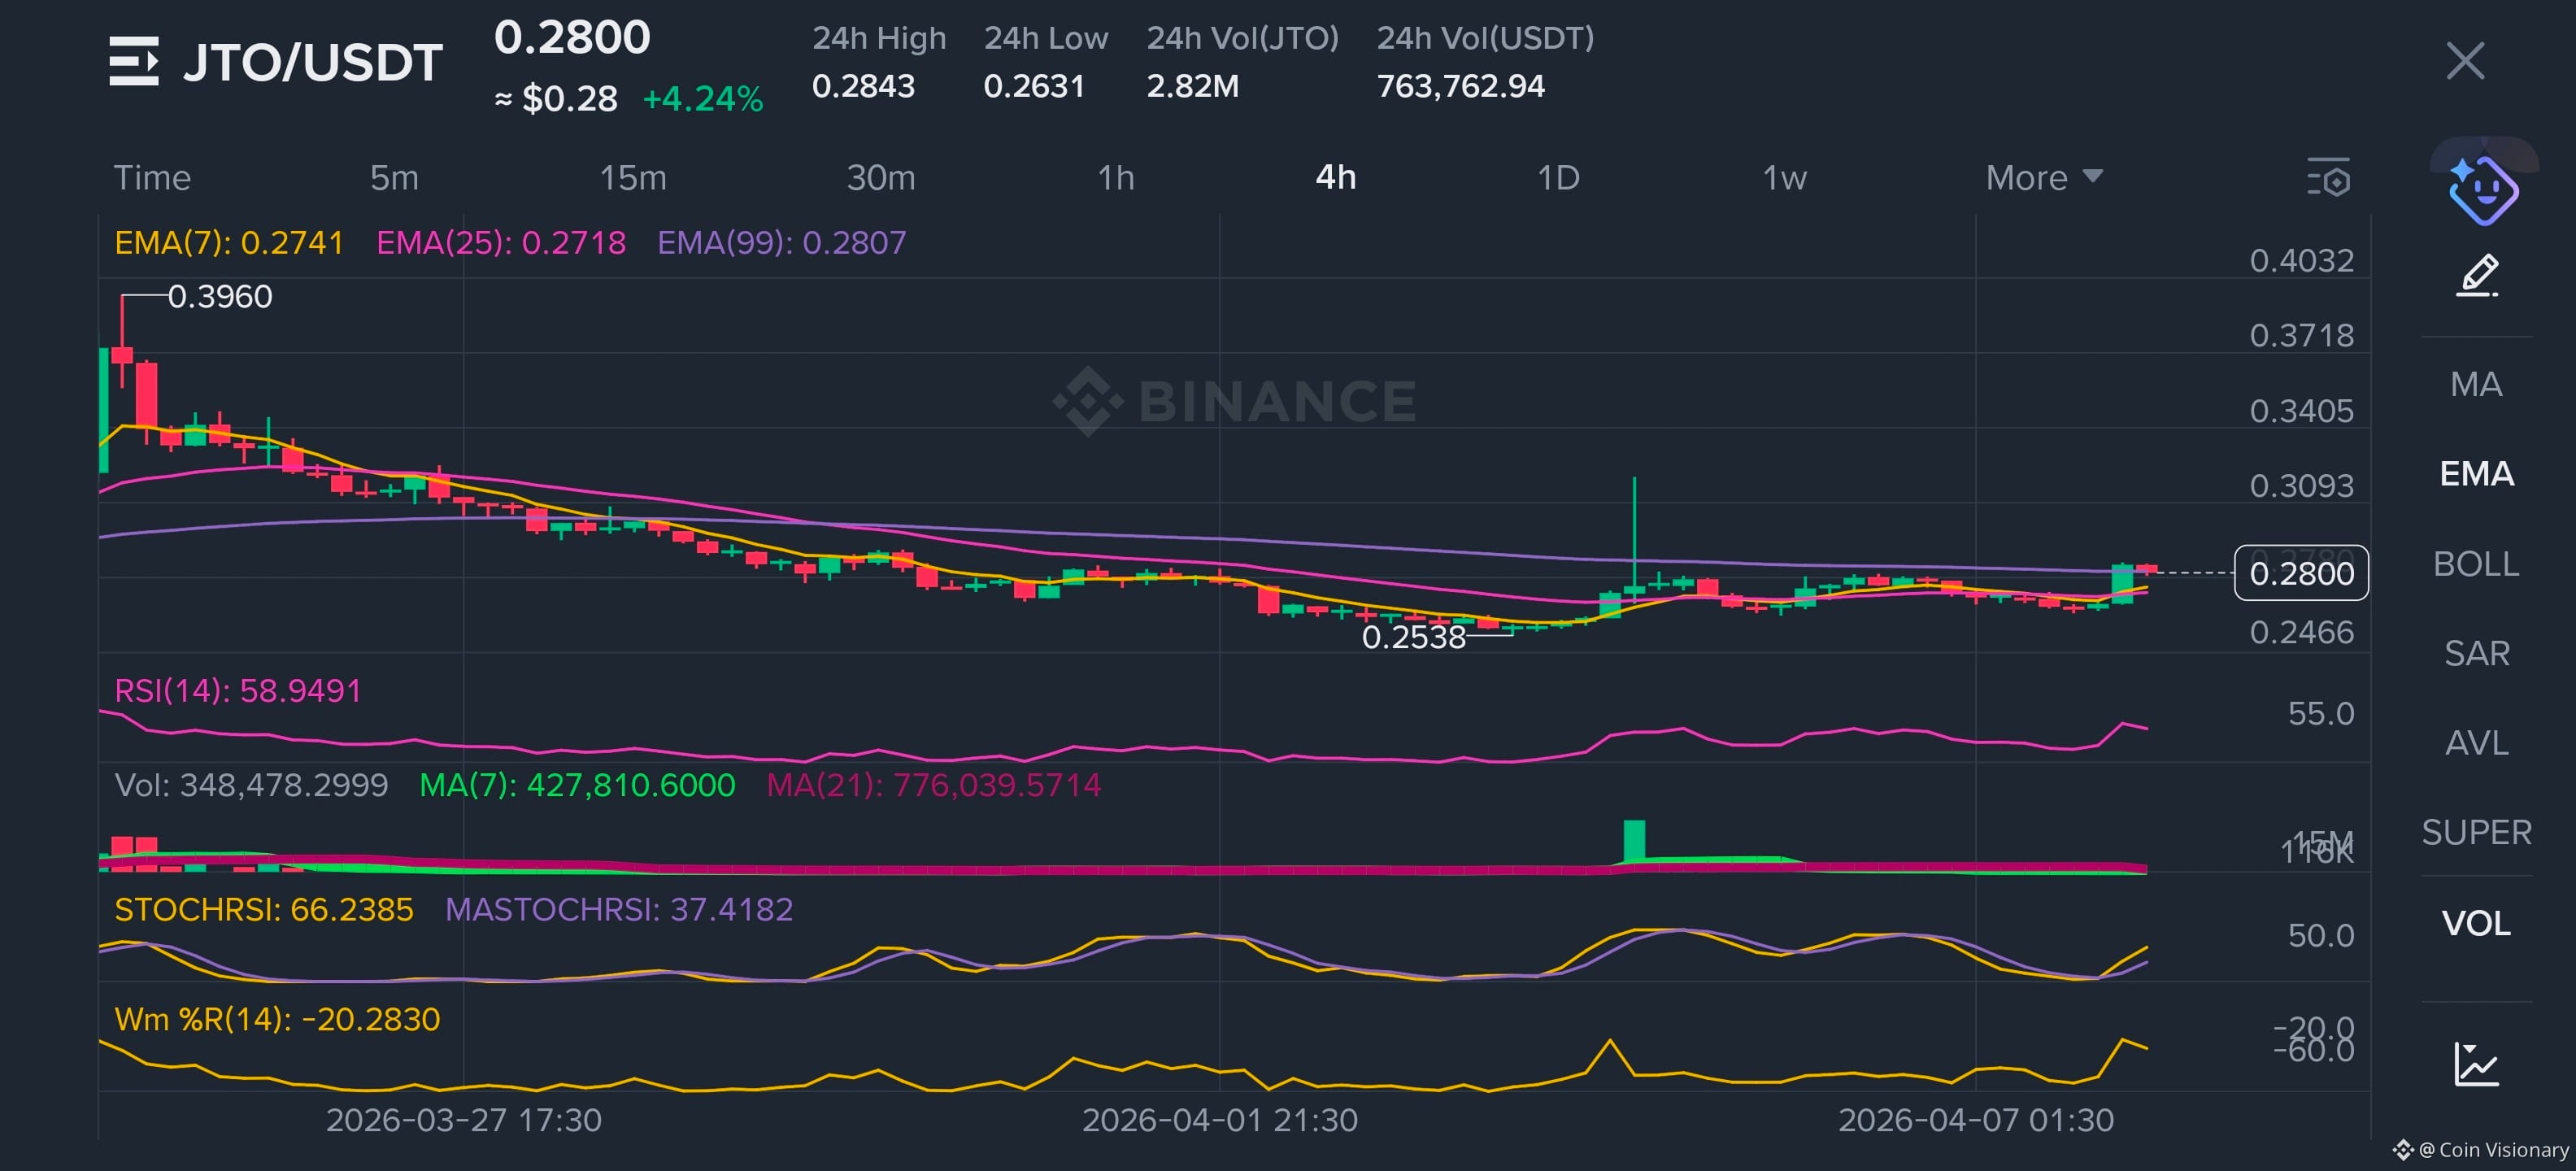Toggle the EMA indicator
This screenshot has width=2576, height=1171.
pos(2476,474)
